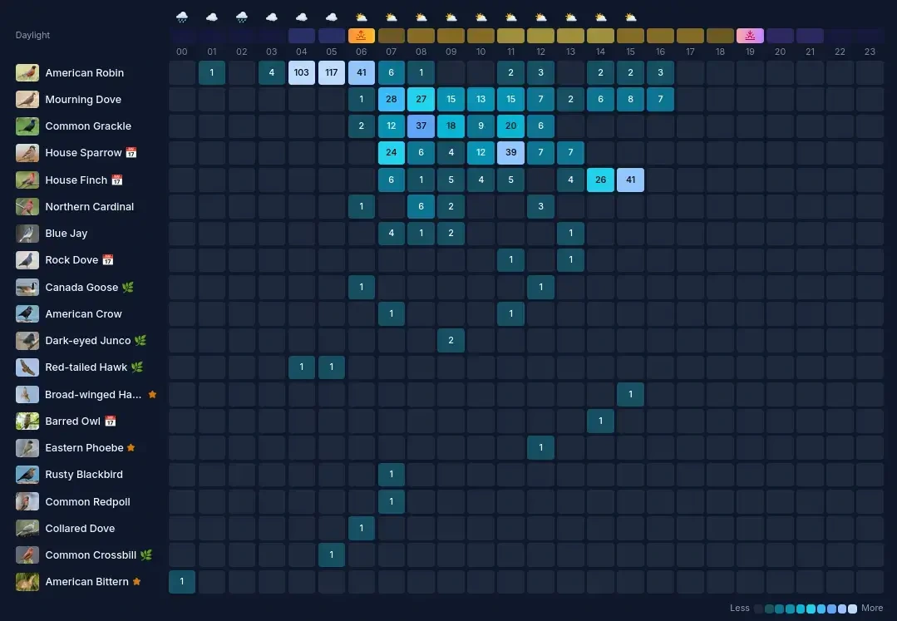Click the hour 12 column header
Viewport: 897px width, 621px height.
click(540, 52)
